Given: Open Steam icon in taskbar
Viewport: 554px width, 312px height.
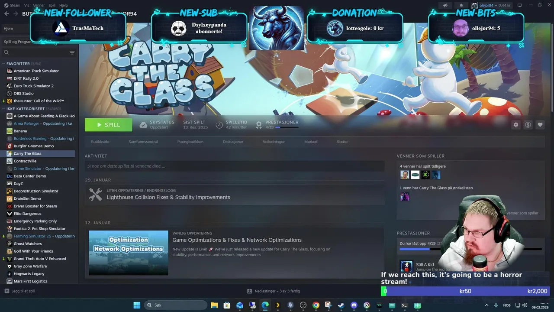Looking at the screenshot, I should tap(341, 305).
